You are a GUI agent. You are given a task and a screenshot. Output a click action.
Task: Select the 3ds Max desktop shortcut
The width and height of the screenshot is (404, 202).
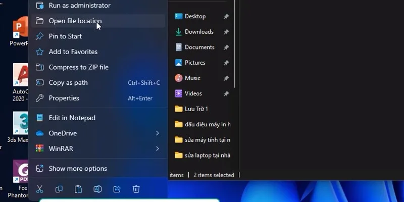pos(19,128)
